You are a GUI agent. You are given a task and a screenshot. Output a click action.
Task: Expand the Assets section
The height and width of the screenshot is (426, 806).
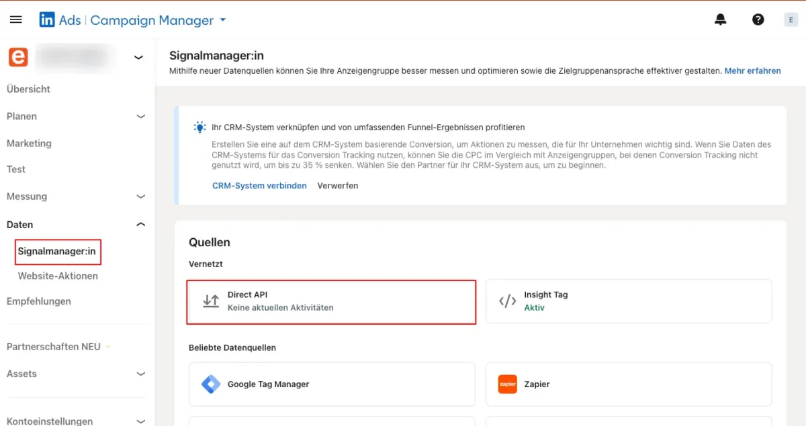pos(140,374)
